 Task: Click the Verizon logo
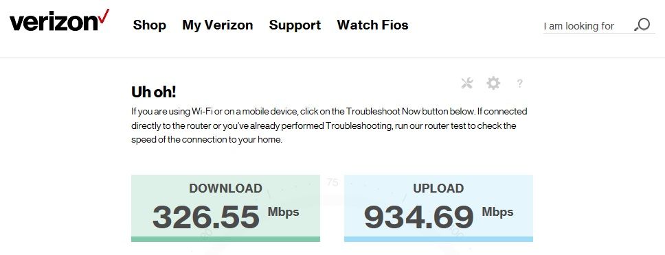pyautogui.click(x=59, y=21)
